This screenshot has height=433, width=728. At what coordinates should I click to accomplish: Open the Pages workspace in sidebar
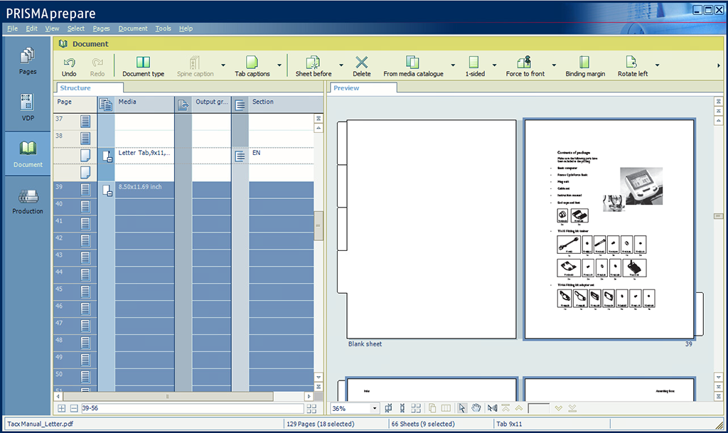coord(28,61)
